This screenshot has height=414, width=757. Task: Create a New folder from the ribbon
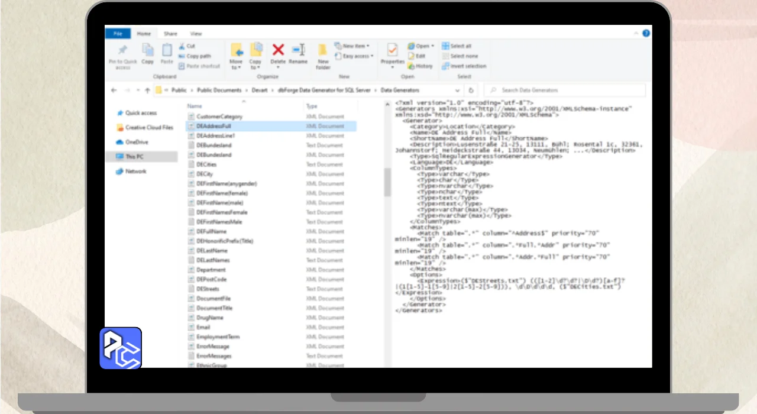click(x=323, y=56)
